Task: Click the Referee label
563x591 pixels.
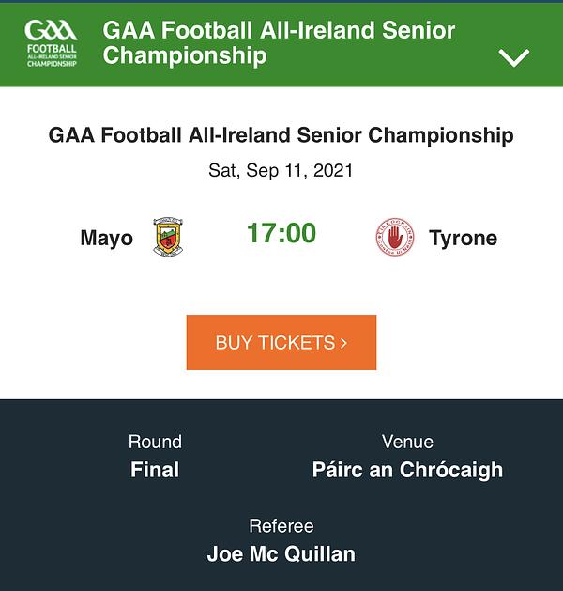Action: click(x=281, y=526)
